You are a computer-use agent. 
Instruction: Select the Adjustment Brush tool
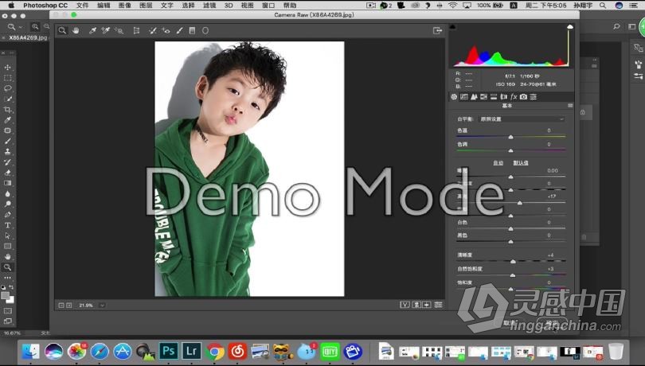[x=179, y=30]
